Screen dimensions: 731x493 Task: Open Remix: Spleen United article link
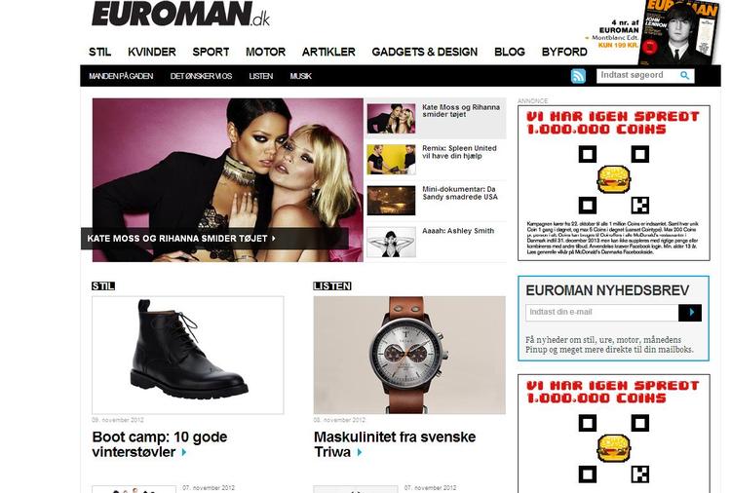(x=459, y=152)
